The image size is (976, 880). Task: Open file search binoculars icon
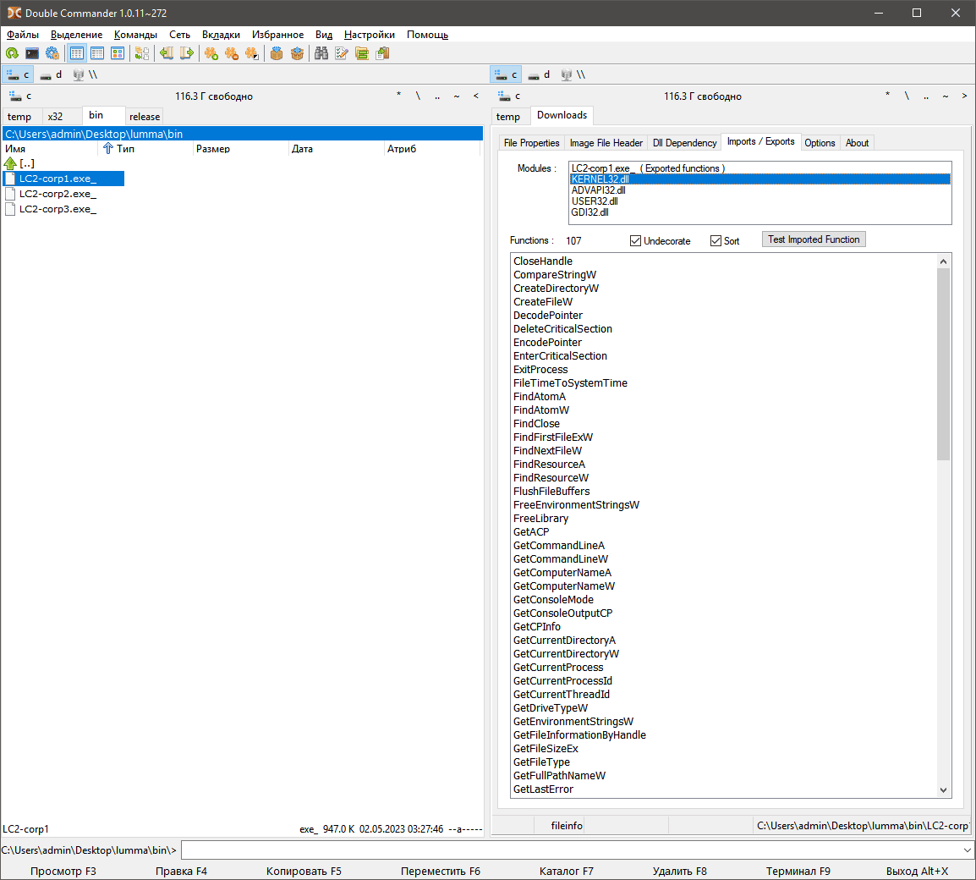pyautogui.click(x=321, y=53)
